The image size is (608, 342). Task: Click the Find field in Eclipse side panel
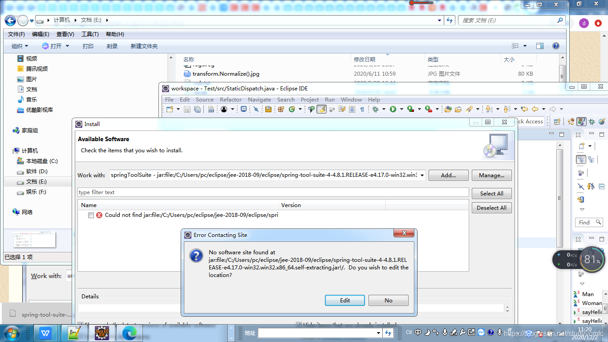pyautogui.click(x=588, y=222)
